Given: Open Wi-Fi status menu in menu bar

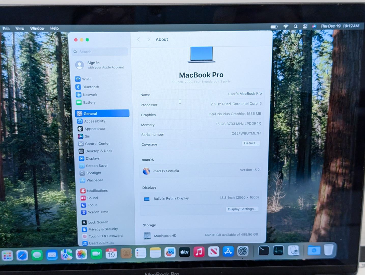Looking at the screenshot, I should coord(286,26).
